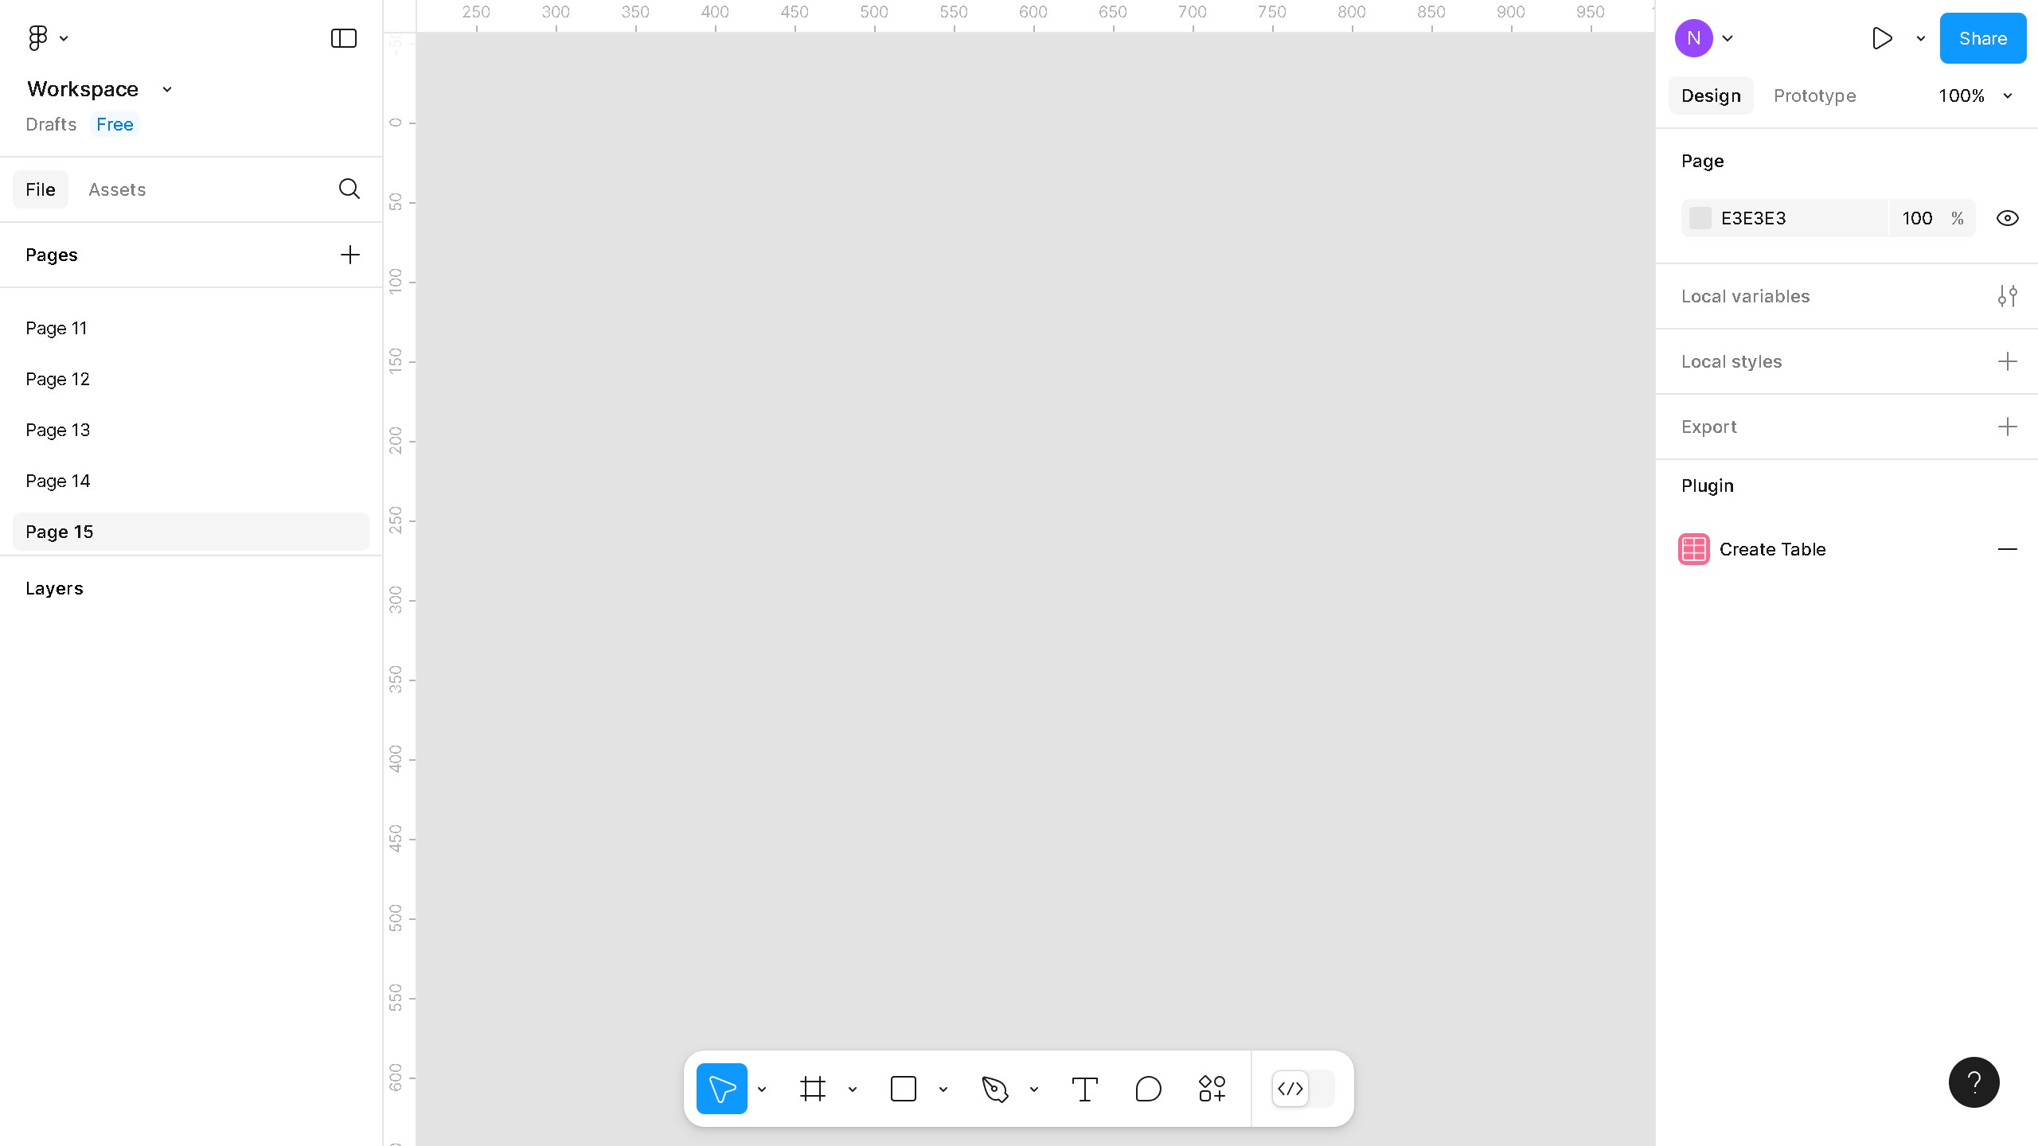Image resolution: width=2038 pixels, height=1146 pixels.
Task: Collapse the left sidebar panel
Action: pyautogui.click(x=342, y=37)
